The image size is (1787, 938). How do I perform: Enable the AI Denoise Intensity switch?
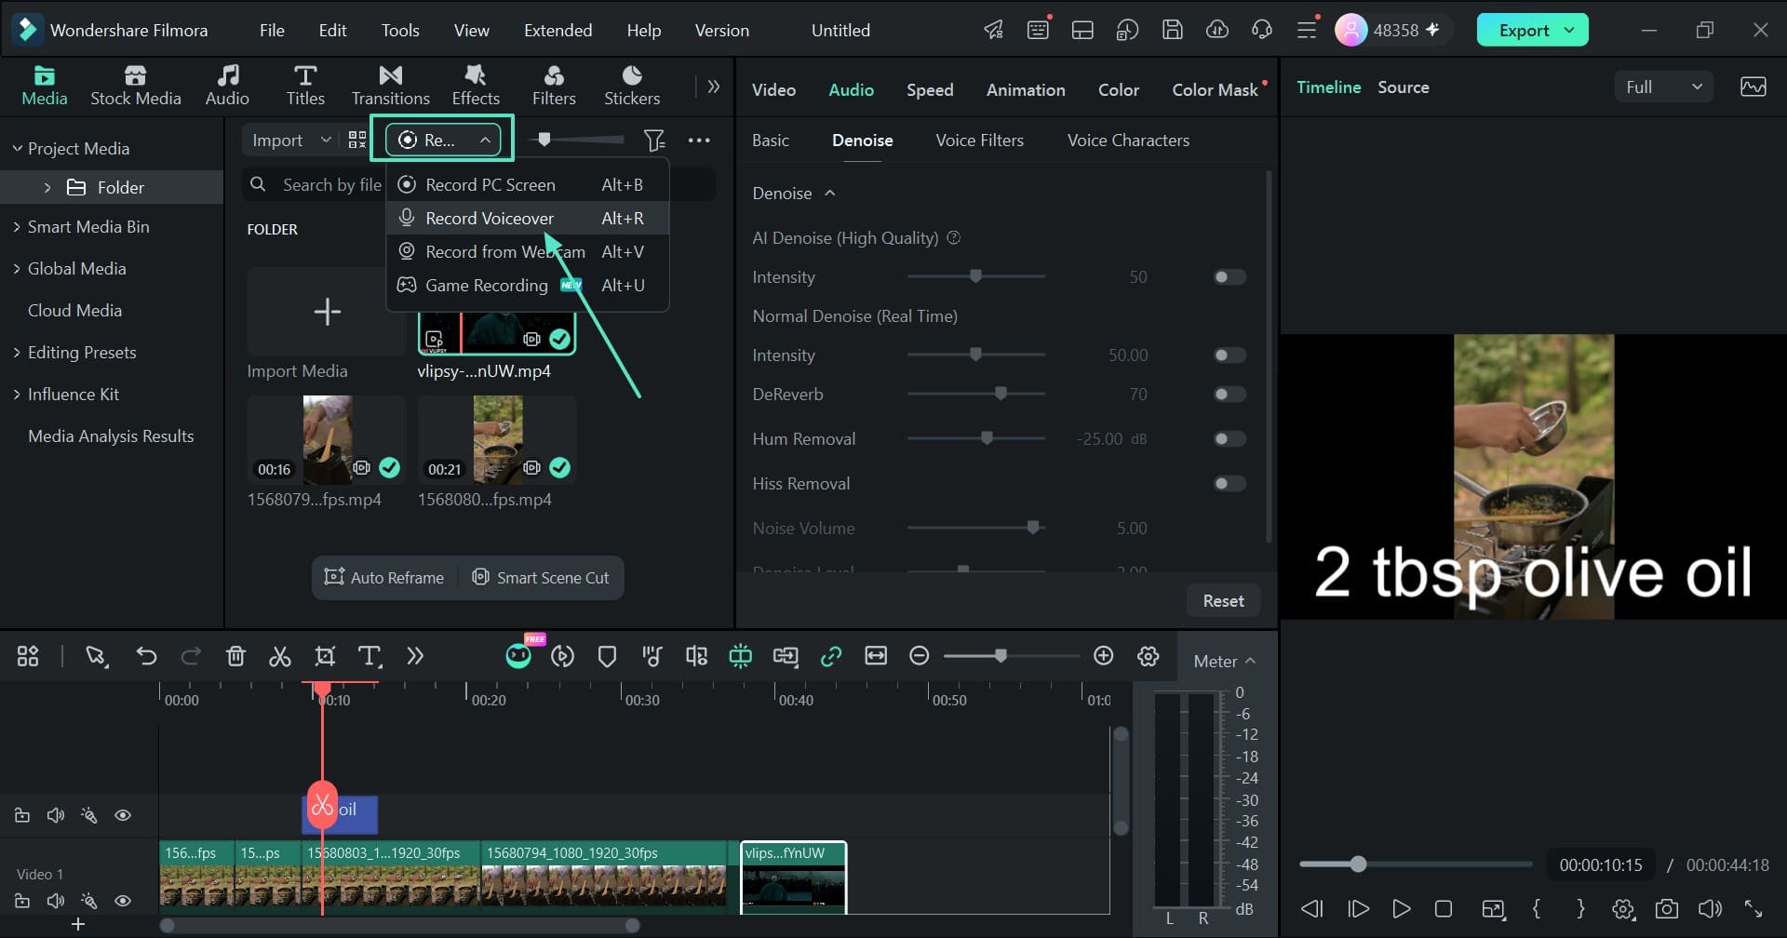click(x=1229, y=277)
